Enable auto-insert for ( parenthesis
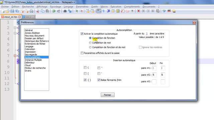 pyautogui.click(x=85, y=67)
